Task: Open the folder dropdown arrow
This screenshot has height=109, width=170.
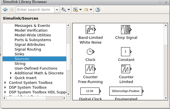Action: pyautogui.click(x=91, y=10)
